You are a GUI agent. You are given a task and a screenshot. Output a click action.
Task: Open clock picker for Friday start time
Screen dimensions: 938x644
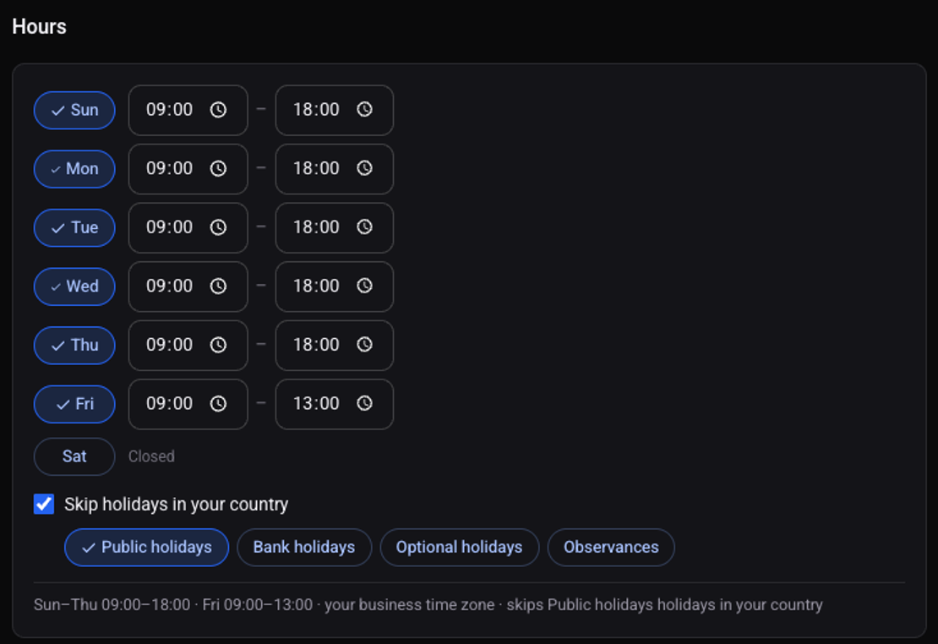[x=218, y=403]
